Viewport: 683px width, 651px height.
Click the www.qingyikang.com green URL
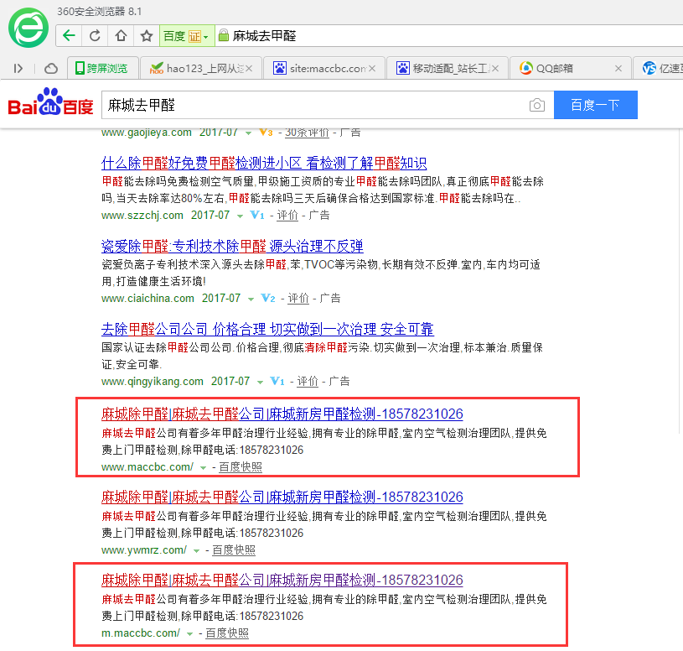(x=153, y=381)
